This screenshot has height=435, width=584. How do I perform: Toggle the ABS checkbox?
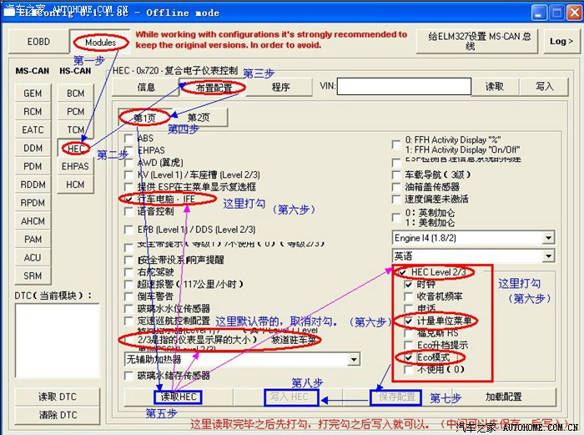(x=128, y=139)
